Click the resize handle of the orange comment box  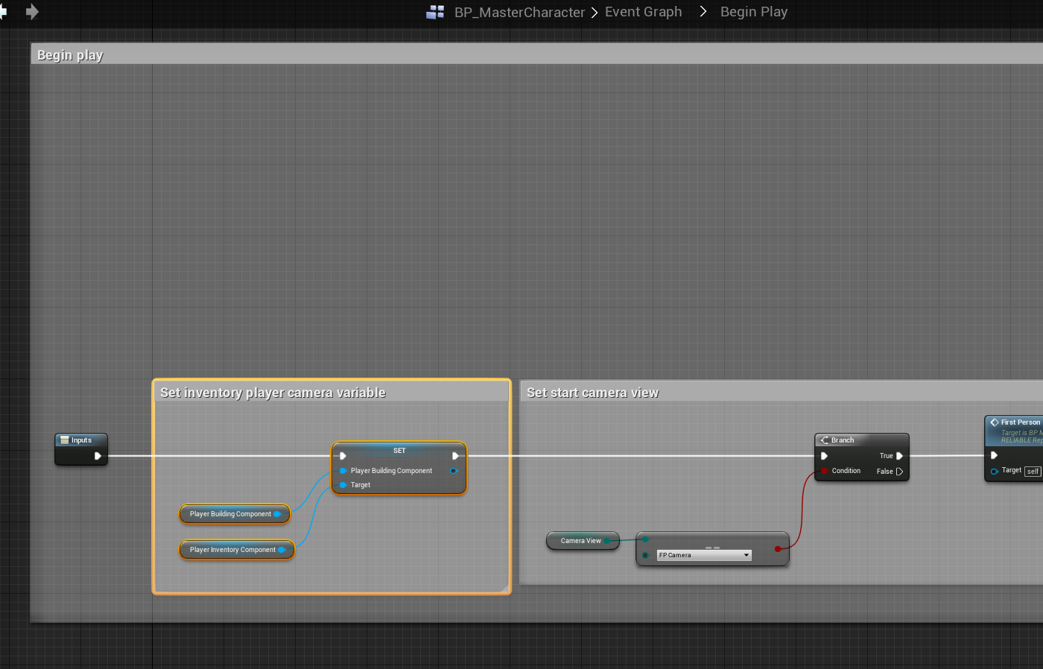(x=505, y=589)
